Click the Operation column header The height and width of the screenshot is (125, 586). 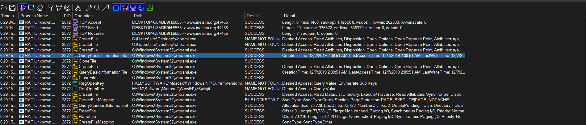(83, 16)
